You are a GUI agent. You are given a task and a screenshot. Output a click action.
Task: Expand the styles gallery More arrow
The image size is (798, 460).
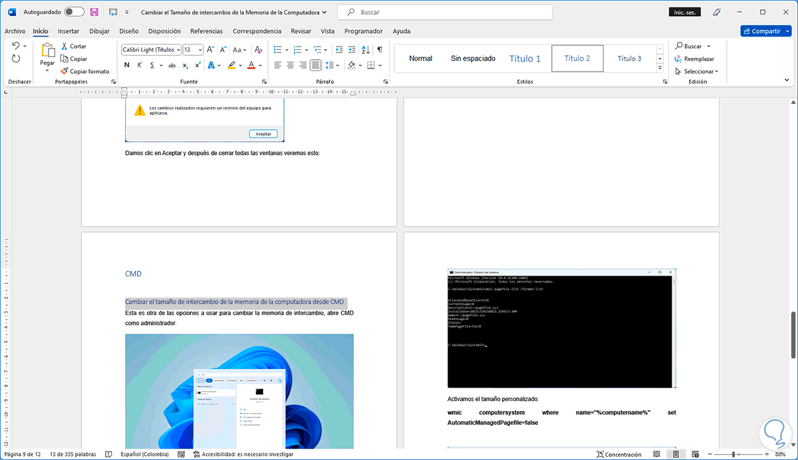point(660,68)
